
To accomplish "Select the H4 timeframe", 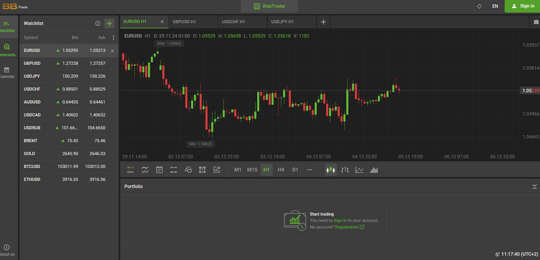I will click(281, 170).
